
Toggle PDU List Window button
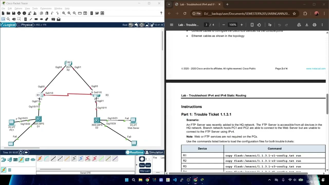(x=145, y=171)
